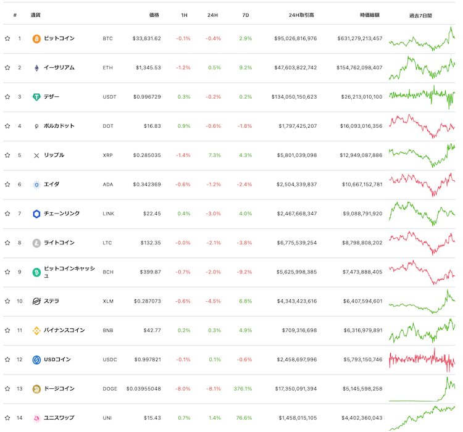Click the 7D column header
The height and width of the screenshot is (432, 463).
[x=246, y=14]
